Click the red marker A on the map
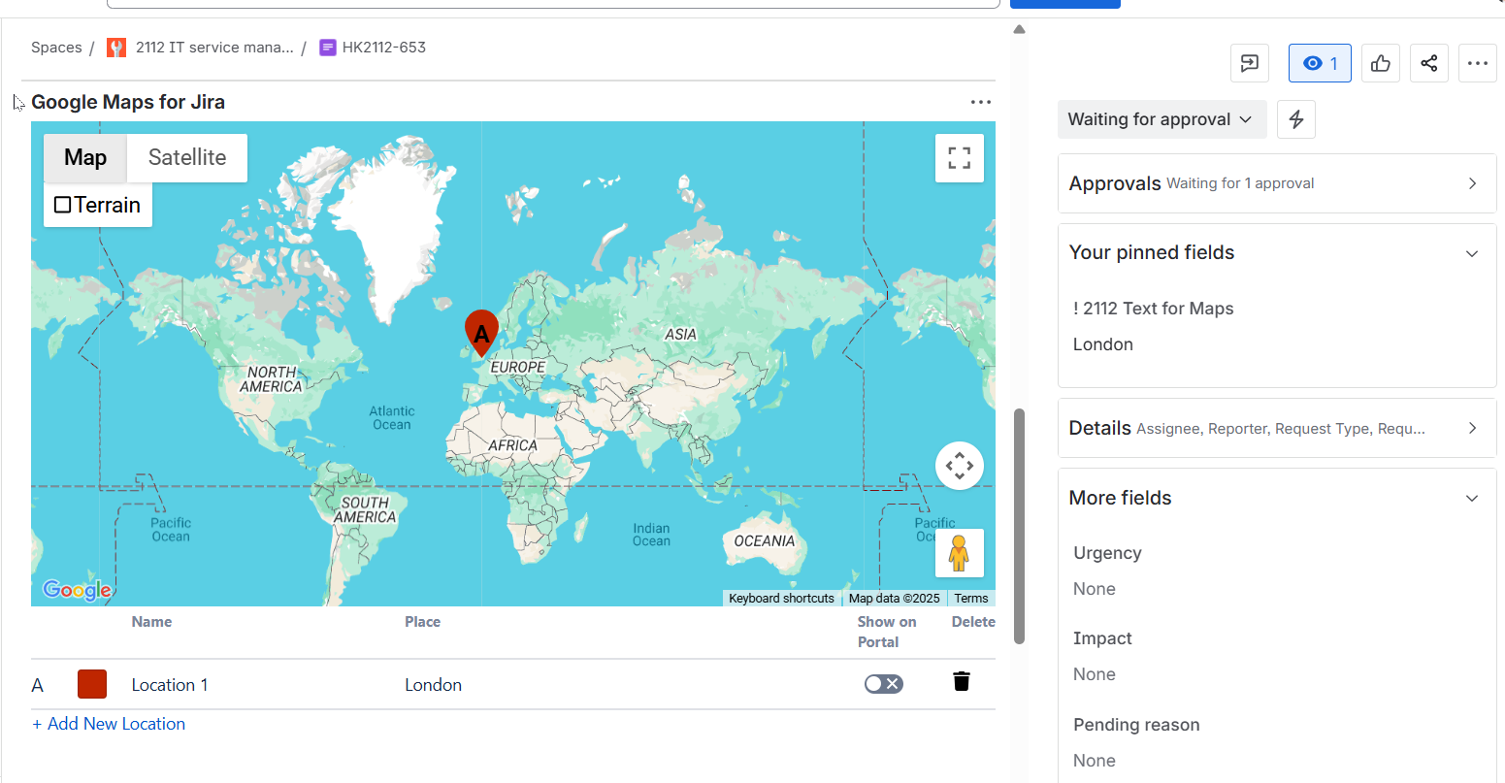 481,332
